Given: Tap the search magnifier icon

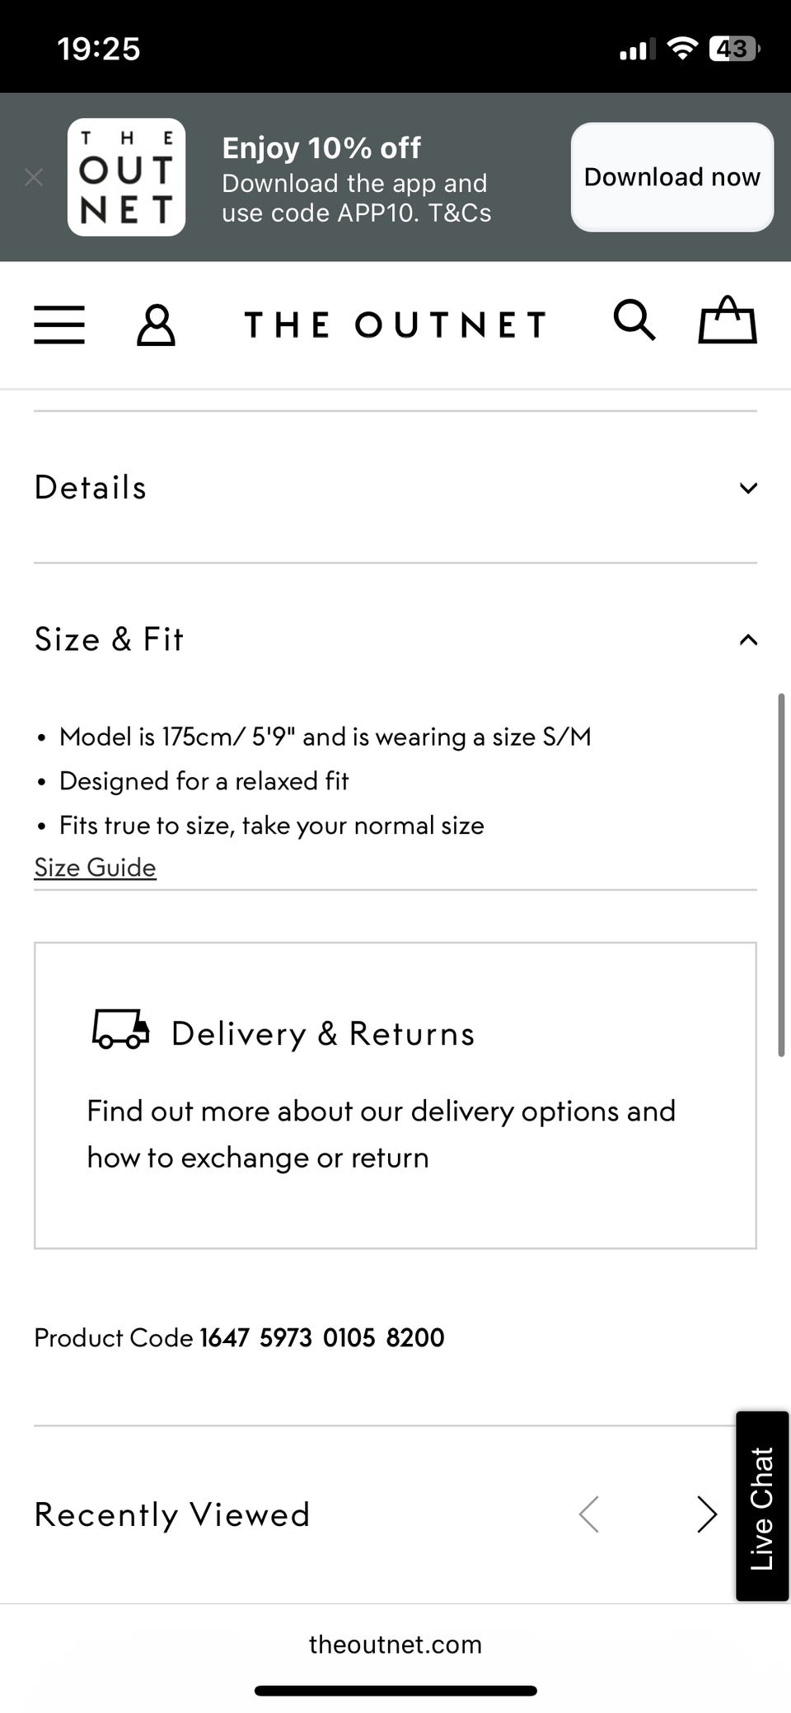Looking at the screenshot, I should pyautogui.click(x=634, y=321).
